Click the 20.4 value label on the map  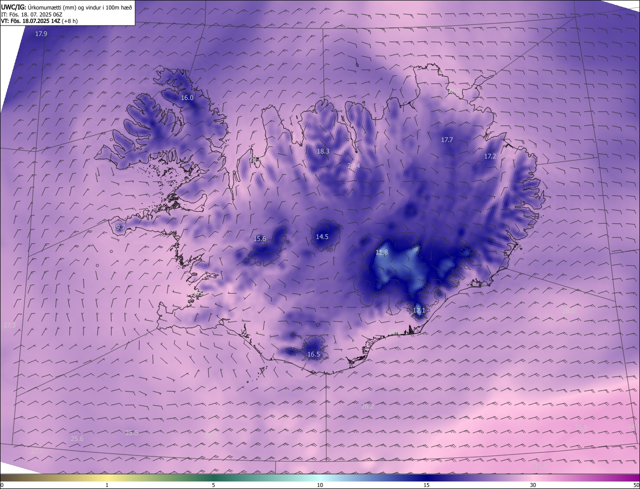(x=353, y=165)
